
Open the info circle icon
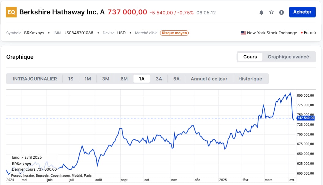(x=281, y=12)
